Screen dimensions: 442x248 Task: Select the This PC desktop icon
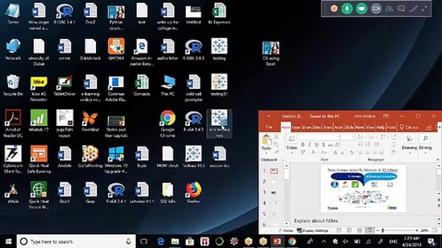(167, 85)
